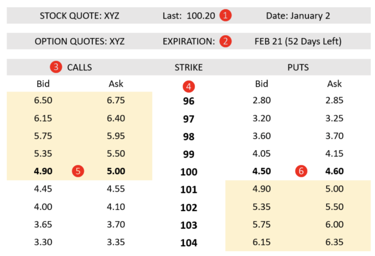Select strike price 100 row
This screenshot has width=375, height=256.
pyautogui.click(x=188, y=172)
